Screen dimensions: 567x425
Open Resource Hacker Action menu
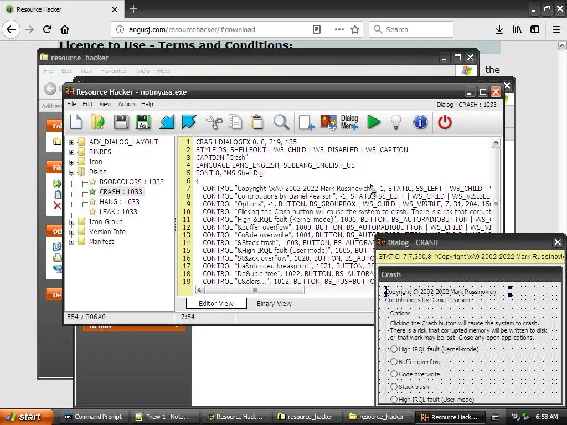pos(126,104)
